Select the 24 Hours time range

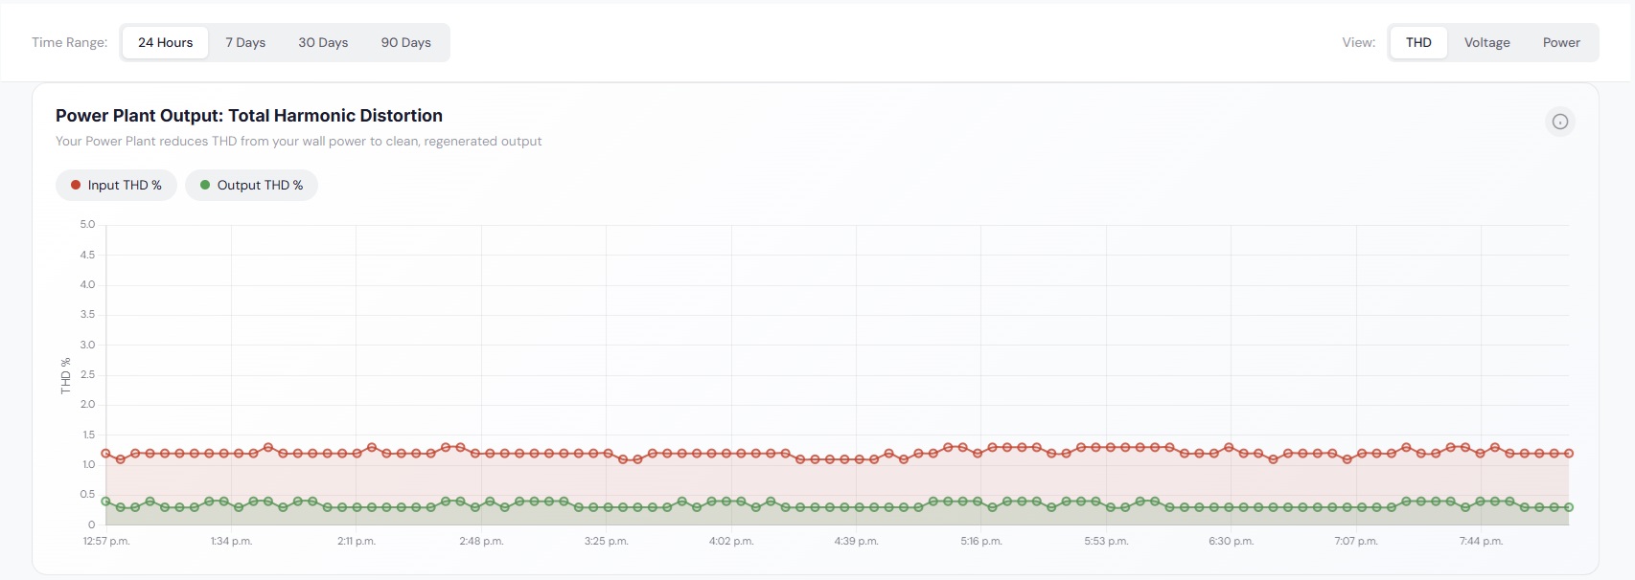[165, 43]
